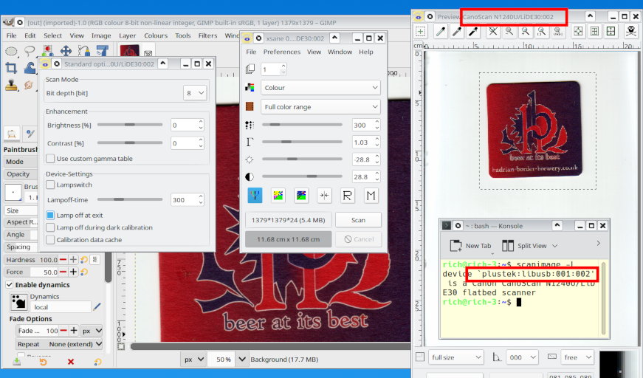Adjust the Lampoff-time slider
The height and width of the screenshot is (378, 643).
(x=130, y=199)
